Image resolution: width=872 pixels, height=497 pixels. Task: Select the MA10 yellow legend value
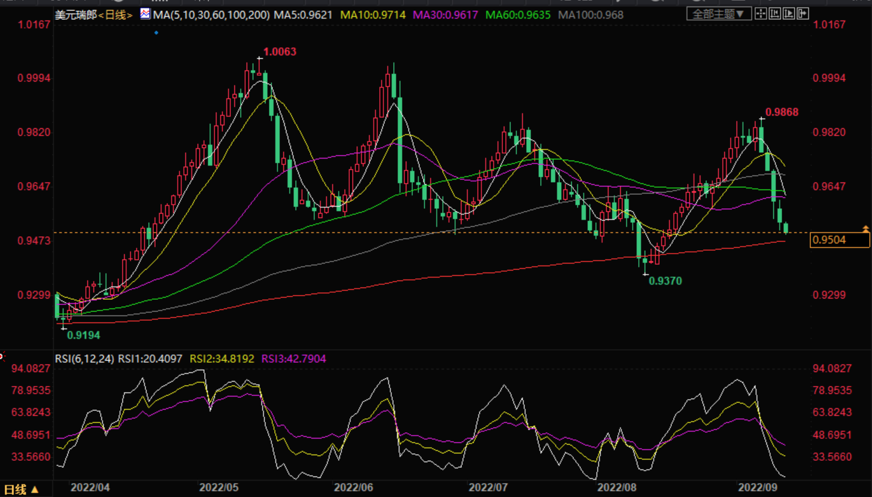tap(373, 15)
